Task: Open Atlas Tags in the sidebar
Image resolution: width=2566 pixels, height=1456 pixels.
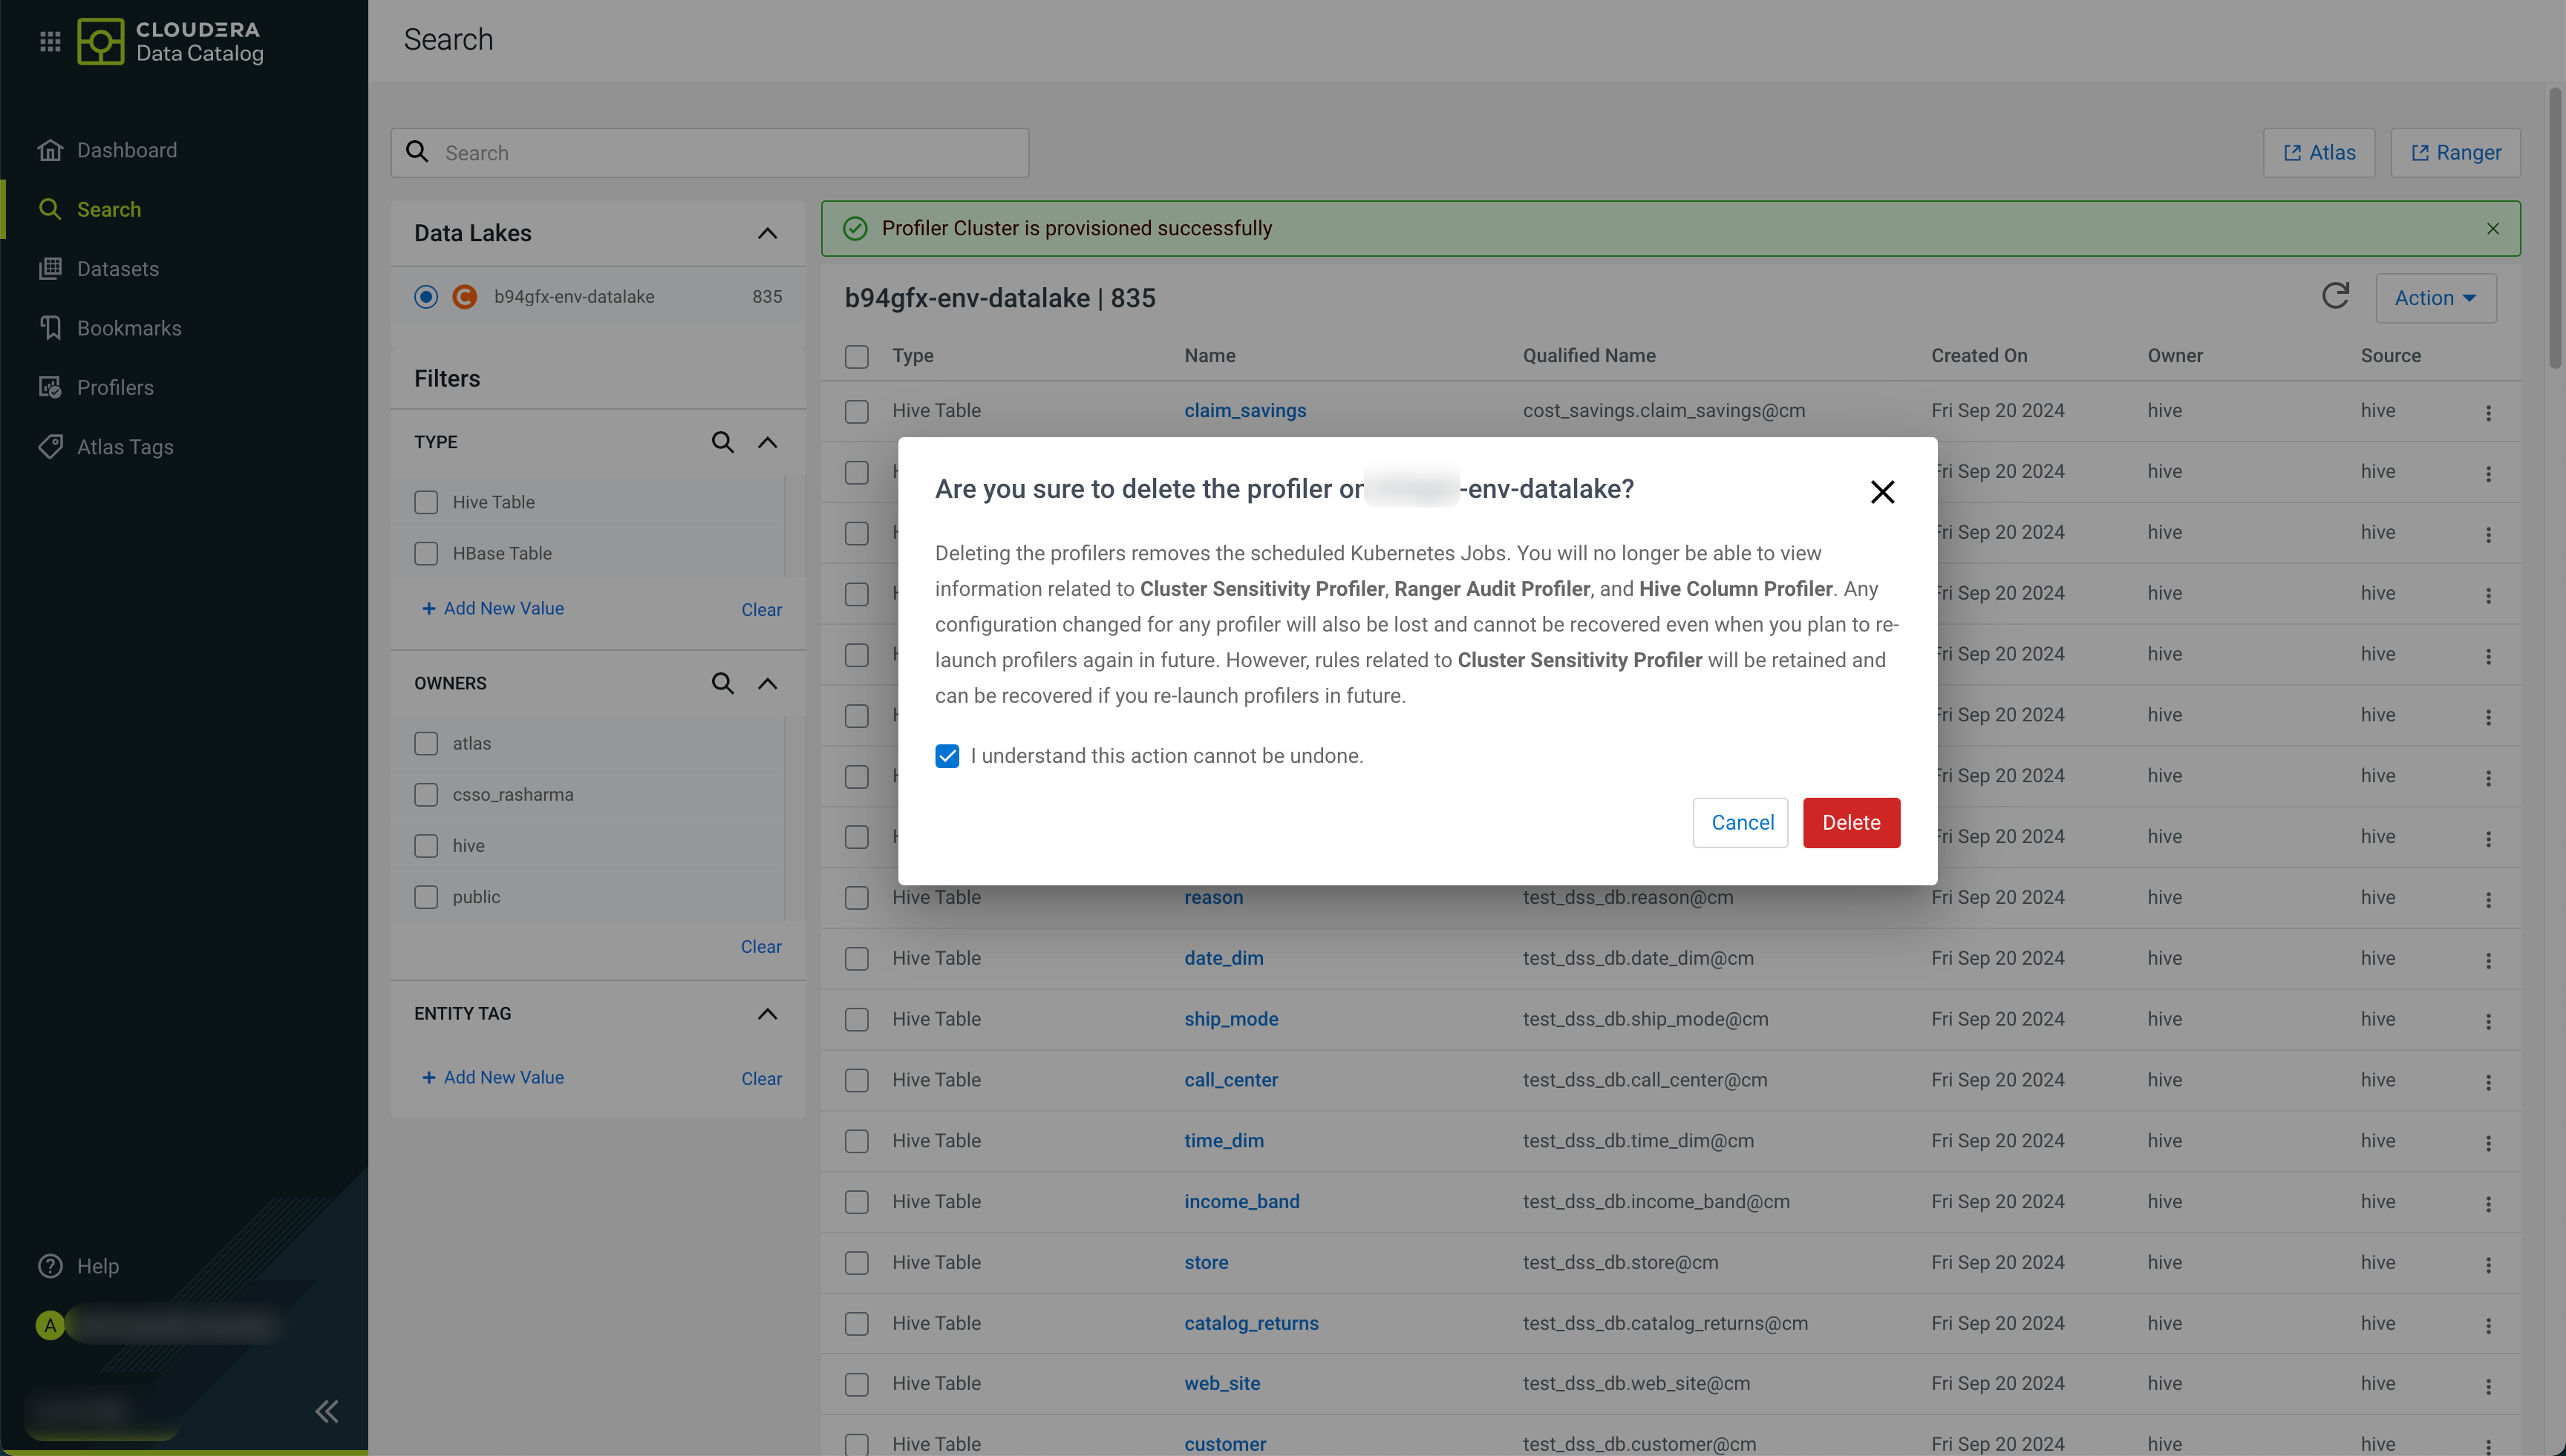Action: coord(125,447)
